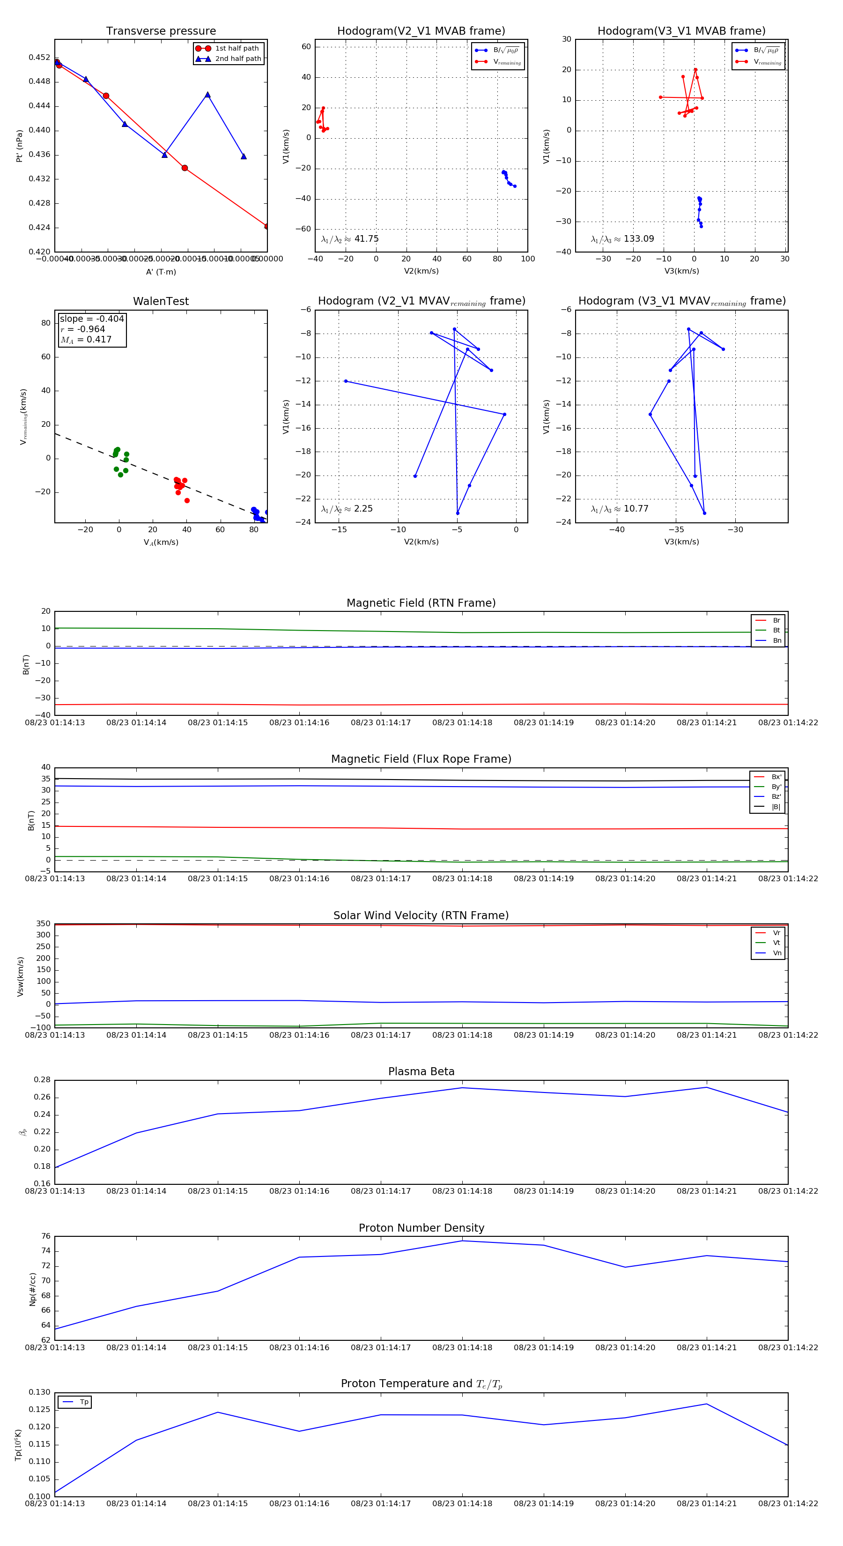Click the "WalenTest" plot title
Image resolution: width=843 pixels, height=1546 pixels.
[161, 301]
